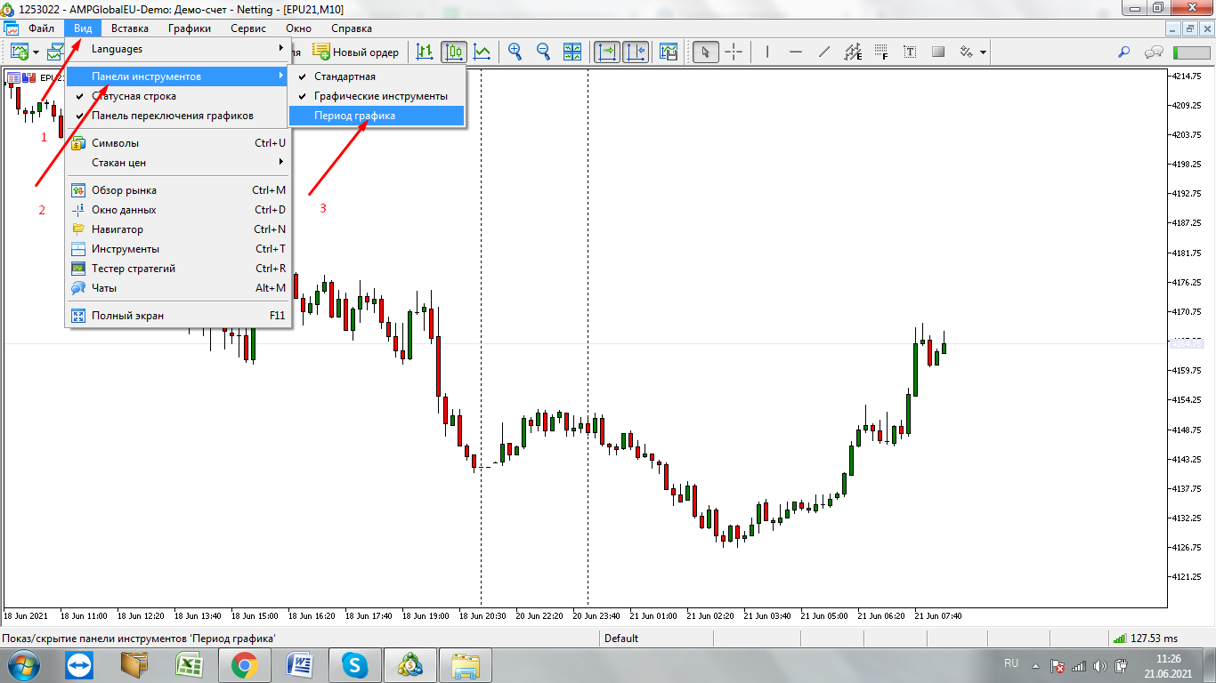Click the MetaTrader taskbar icon
1216x683 pixels.
410,664
